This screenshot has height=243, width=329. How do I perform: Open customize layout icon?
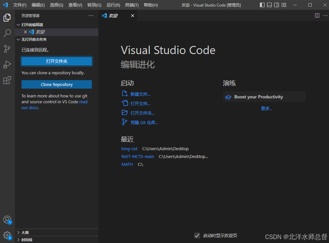coord(284,5)
